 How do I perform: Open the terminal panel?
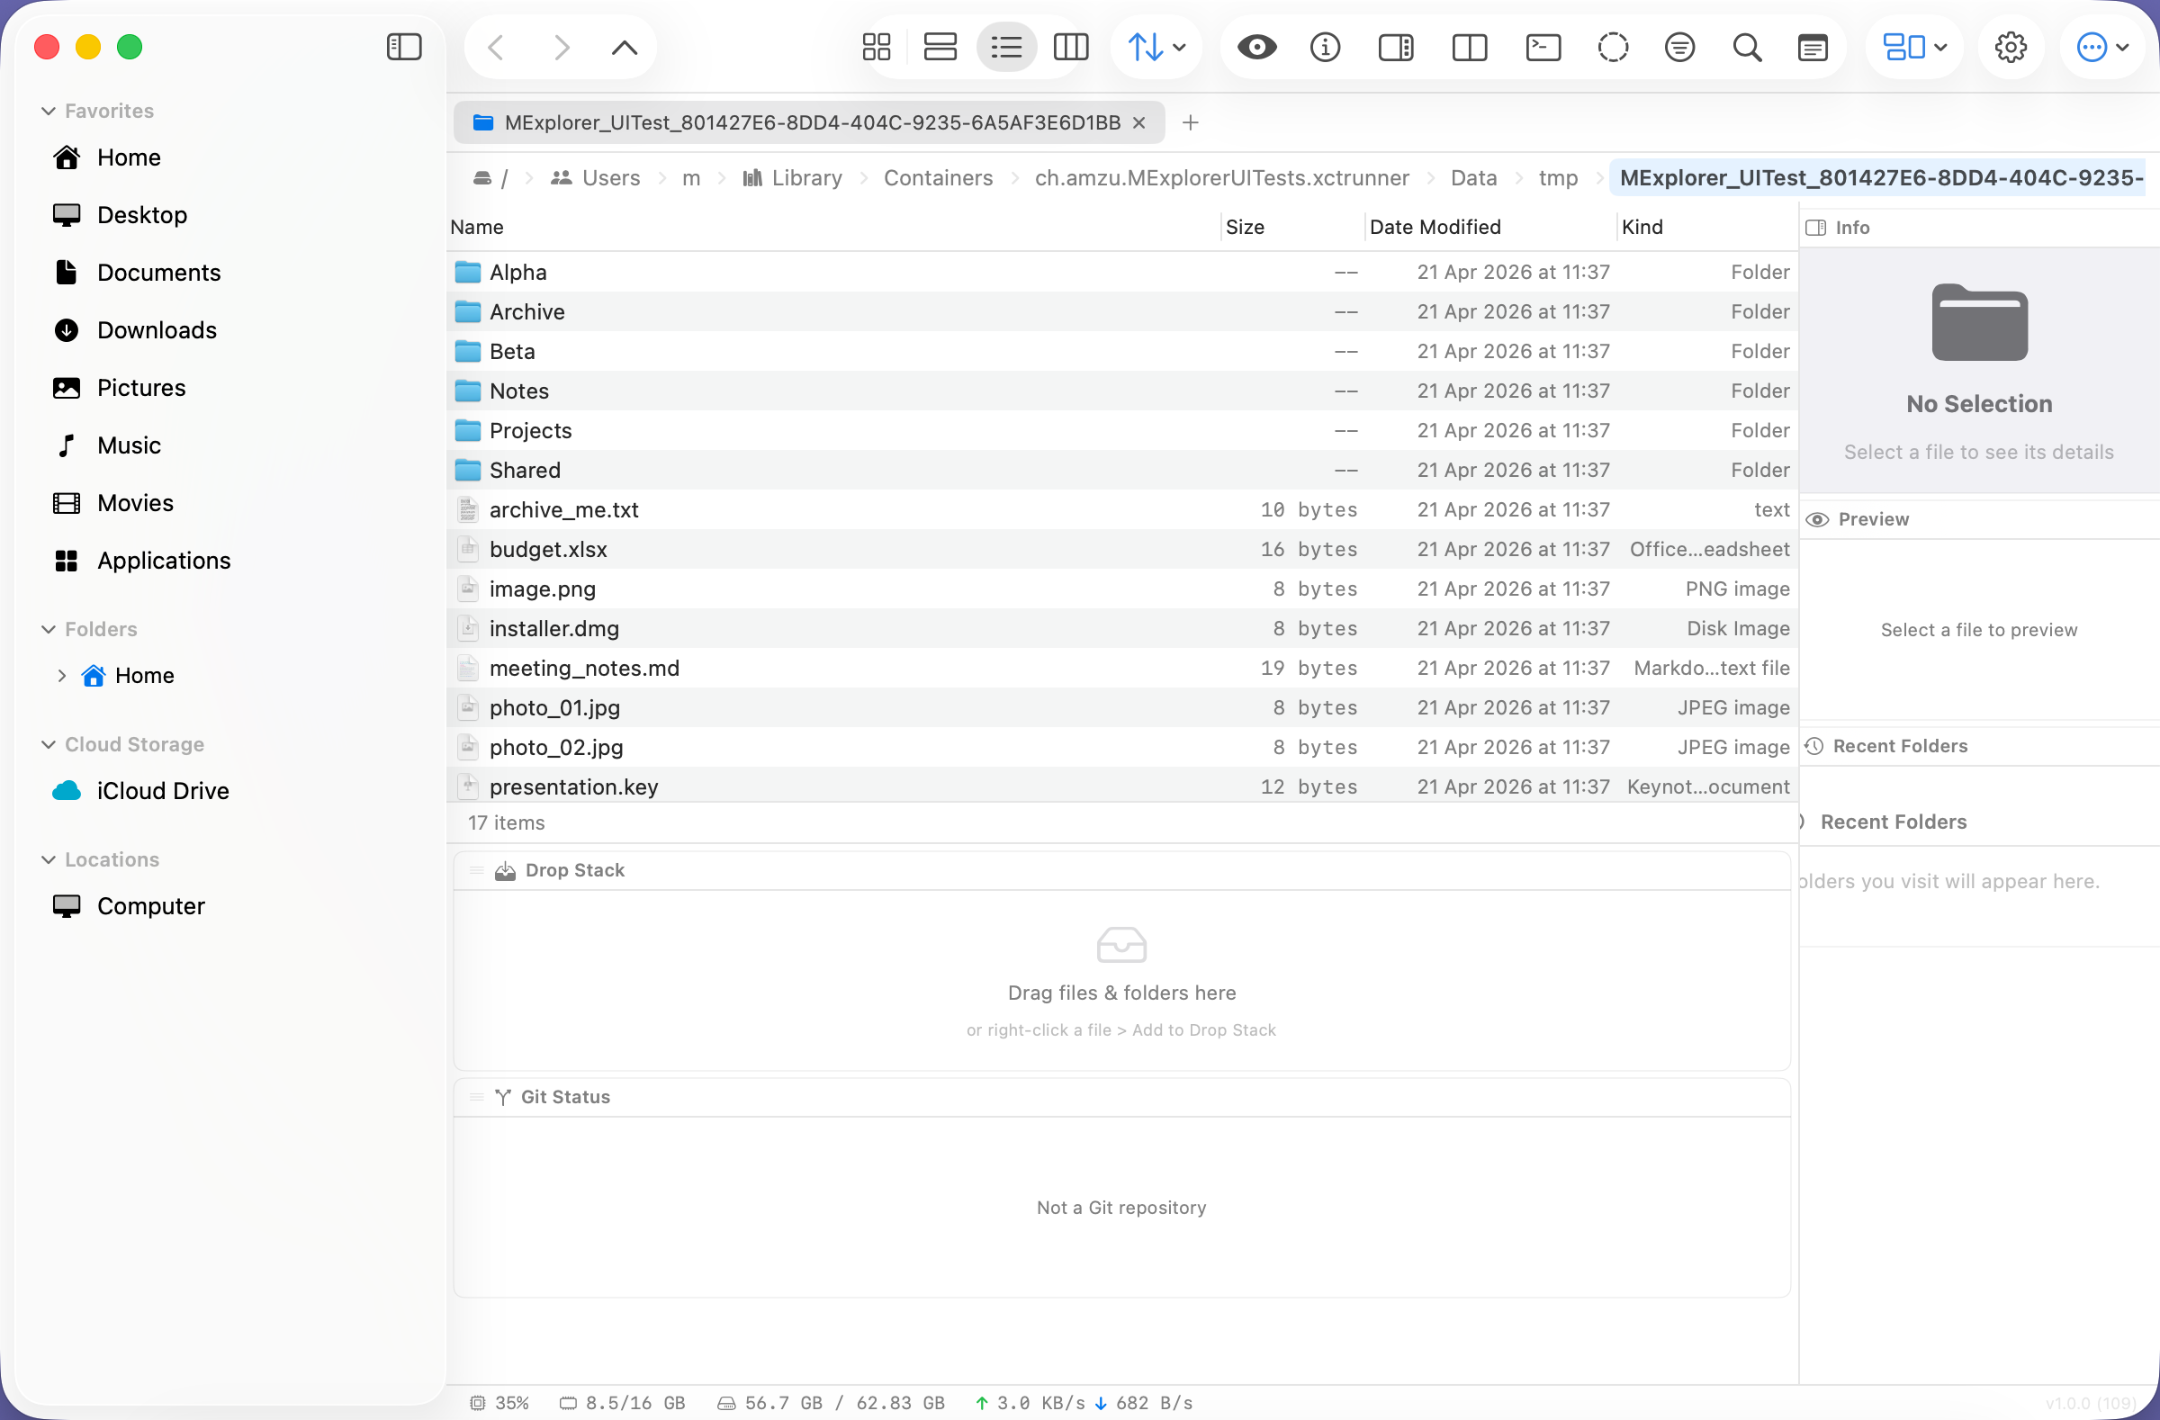pyautogui.click(x=1543, y=47)
